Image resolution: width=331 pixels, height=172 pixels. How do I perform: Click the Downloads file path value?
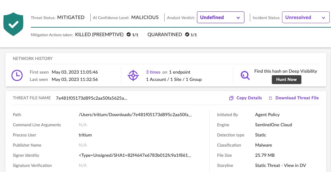(x=135, y=115)
